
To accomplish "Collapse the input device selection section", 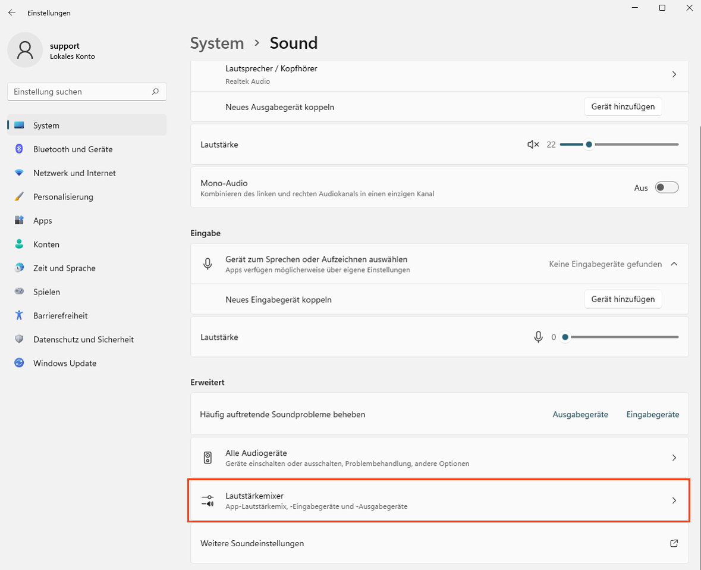I will click(674, 264).
